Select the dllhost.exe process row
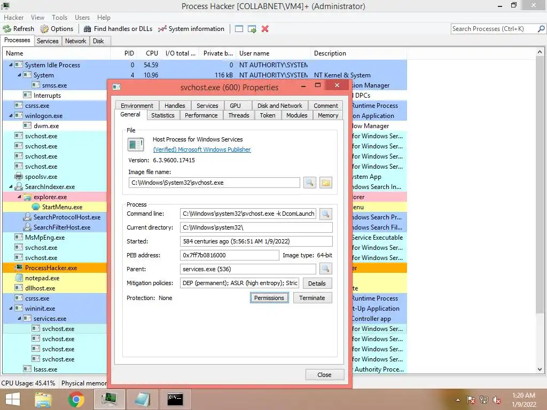The width and height of the screenshot is (547, 410). click(x=205, y=288)
